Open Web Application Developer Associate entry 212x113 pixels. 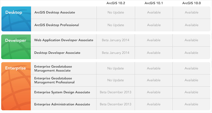tap(64, 40)
